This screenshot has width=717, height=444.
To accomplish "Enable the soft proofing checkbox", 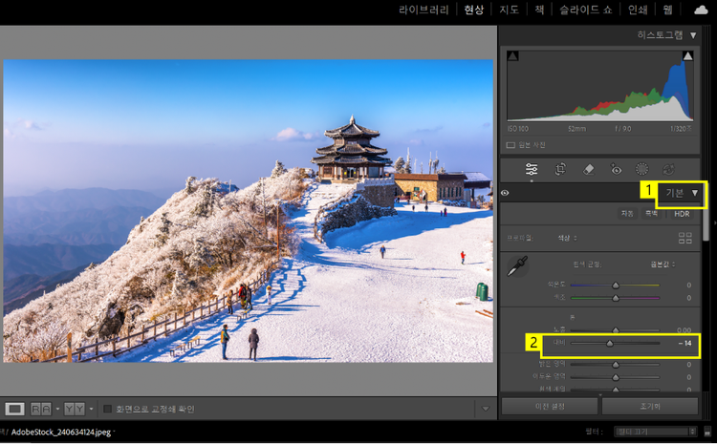I will coord(107,409).
